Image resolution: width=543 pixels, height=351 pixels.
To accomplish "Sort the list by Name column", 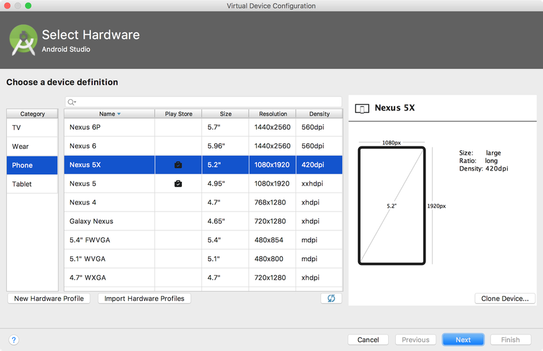I will coord(109,114).
